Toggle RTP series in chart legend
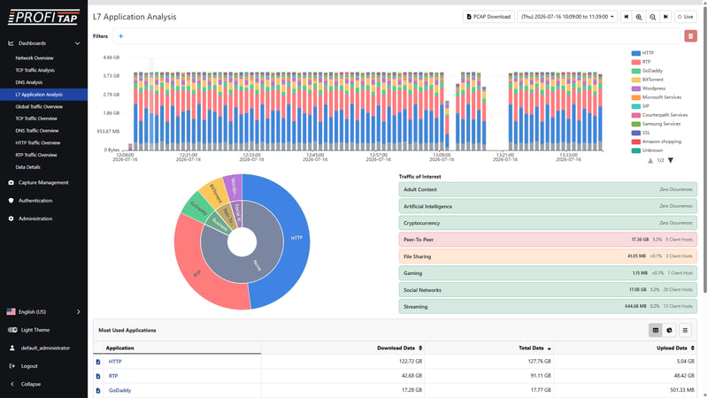This screenshot has height=398, width=708. click(641, 62)
